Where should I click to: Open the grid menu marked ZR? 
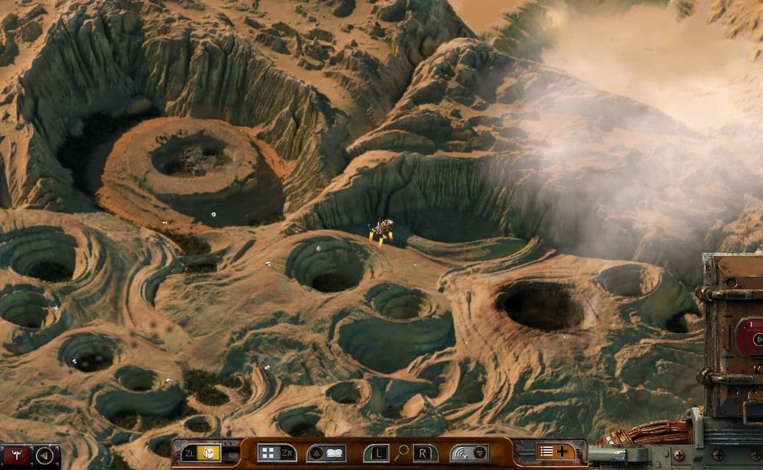[277, 453]
